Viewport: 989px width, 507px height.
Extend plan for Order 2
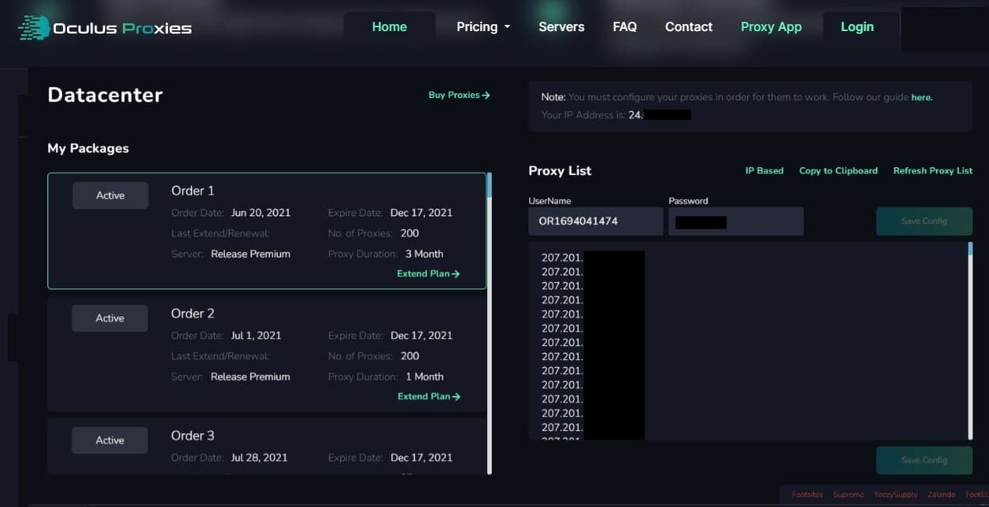[x=428, y=397]
